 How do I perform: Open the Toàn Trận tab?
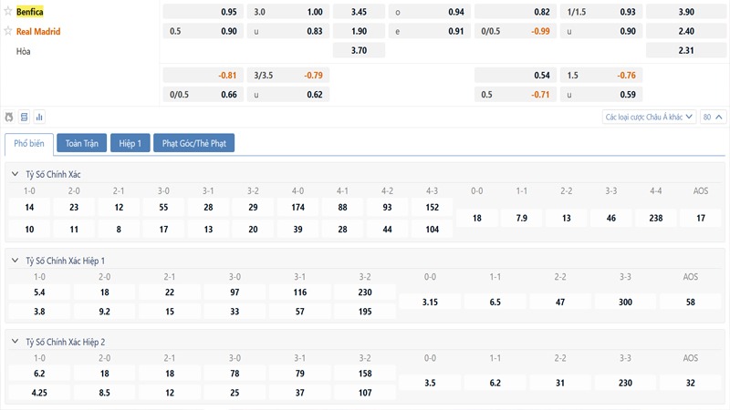pyautogui.click(x=81, y=143)
